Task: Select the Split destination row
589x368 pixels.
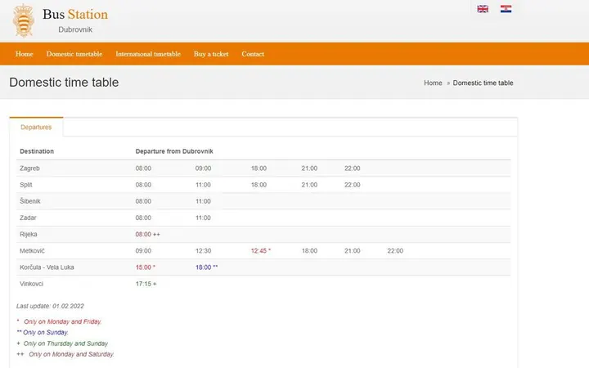Action: (263, 185)
